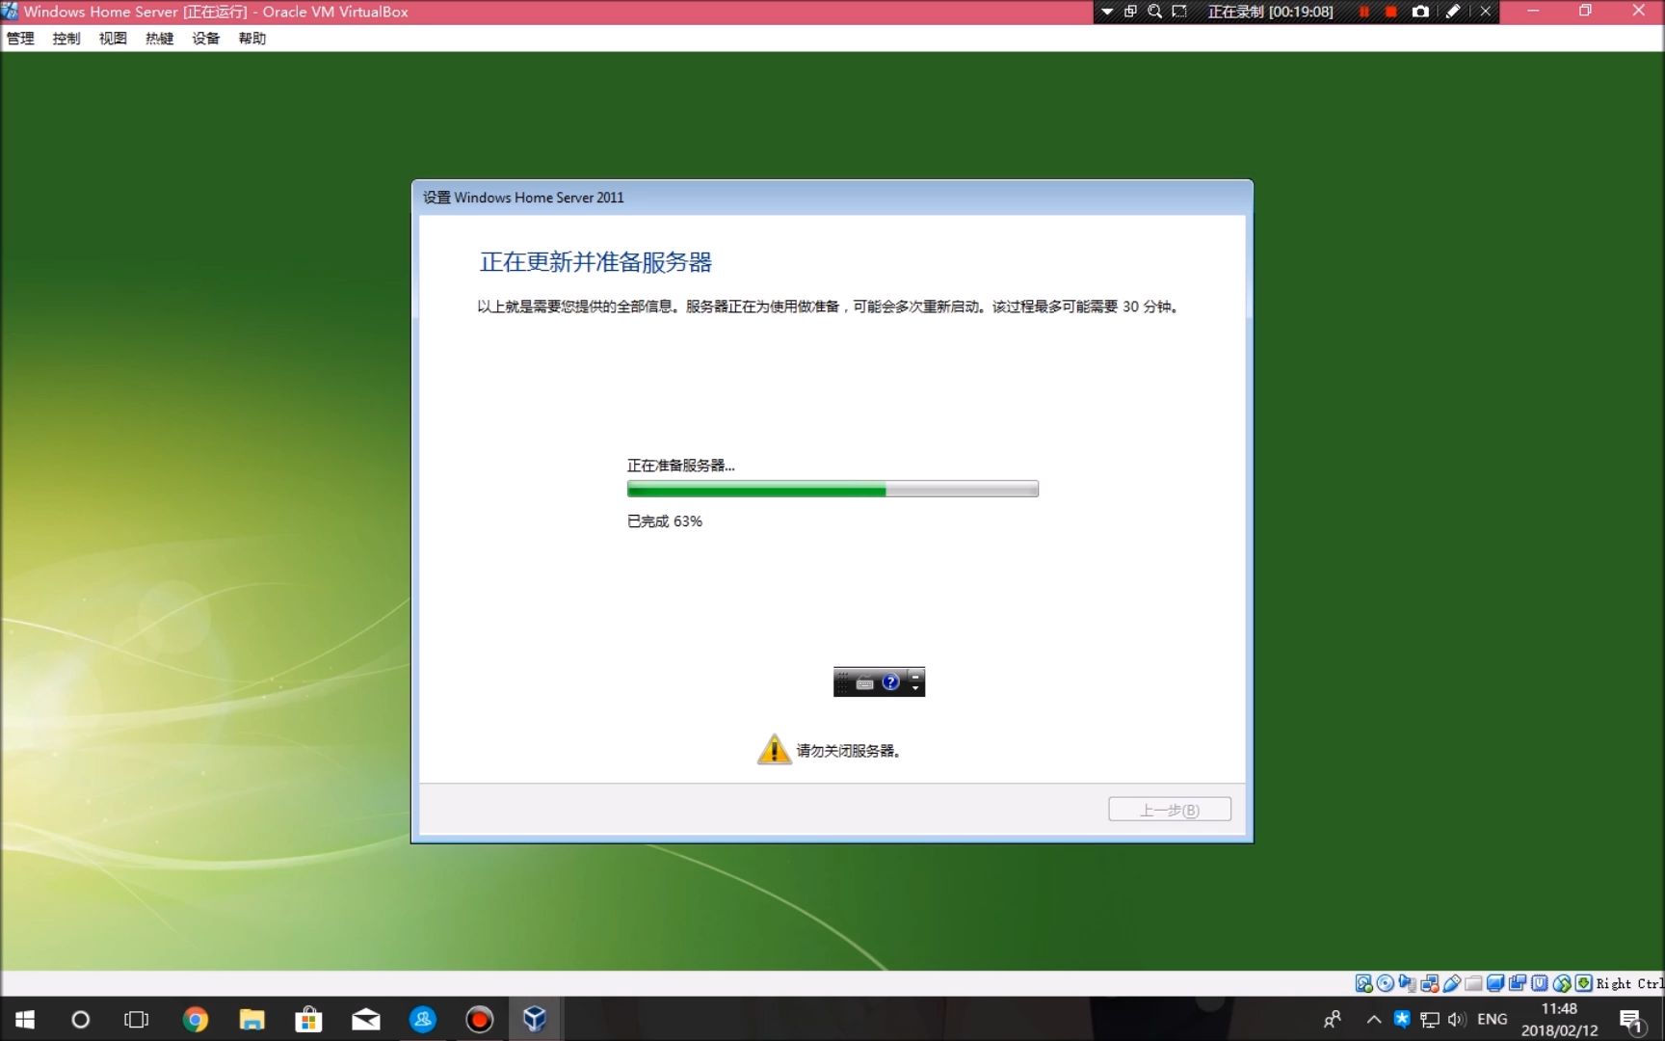Click the language bar blue help icon
The width and height of the screenshot is (1665, 1041).
(890, 682)
